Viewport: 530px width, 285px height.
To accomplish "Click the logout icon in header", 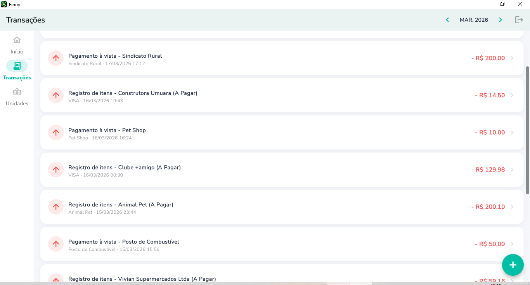I will point(519,20).
